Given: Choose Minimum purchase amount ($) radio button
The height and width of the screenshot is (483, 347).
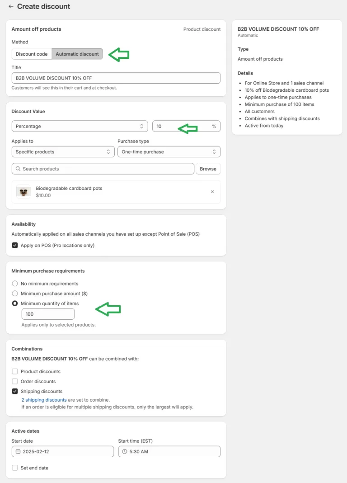Looking at the screenshot, I should [15, 293].
